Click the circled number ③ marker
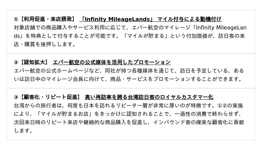Viewport: 268px width, 150px height. (x=16, y=97)
